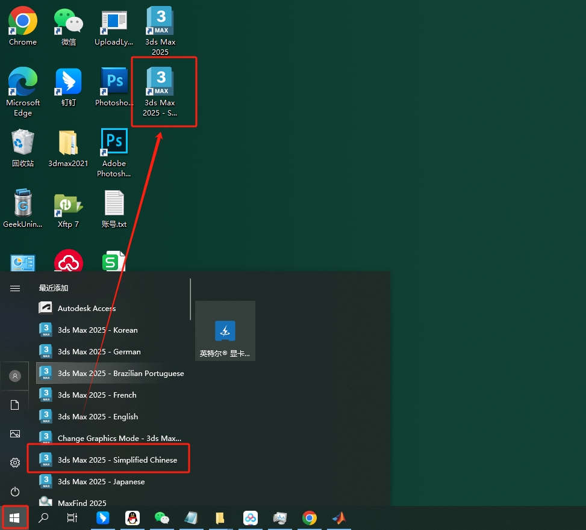The image size is (586, 530).
Task: Open the Start menu power options
Action: tap(15, 491)
